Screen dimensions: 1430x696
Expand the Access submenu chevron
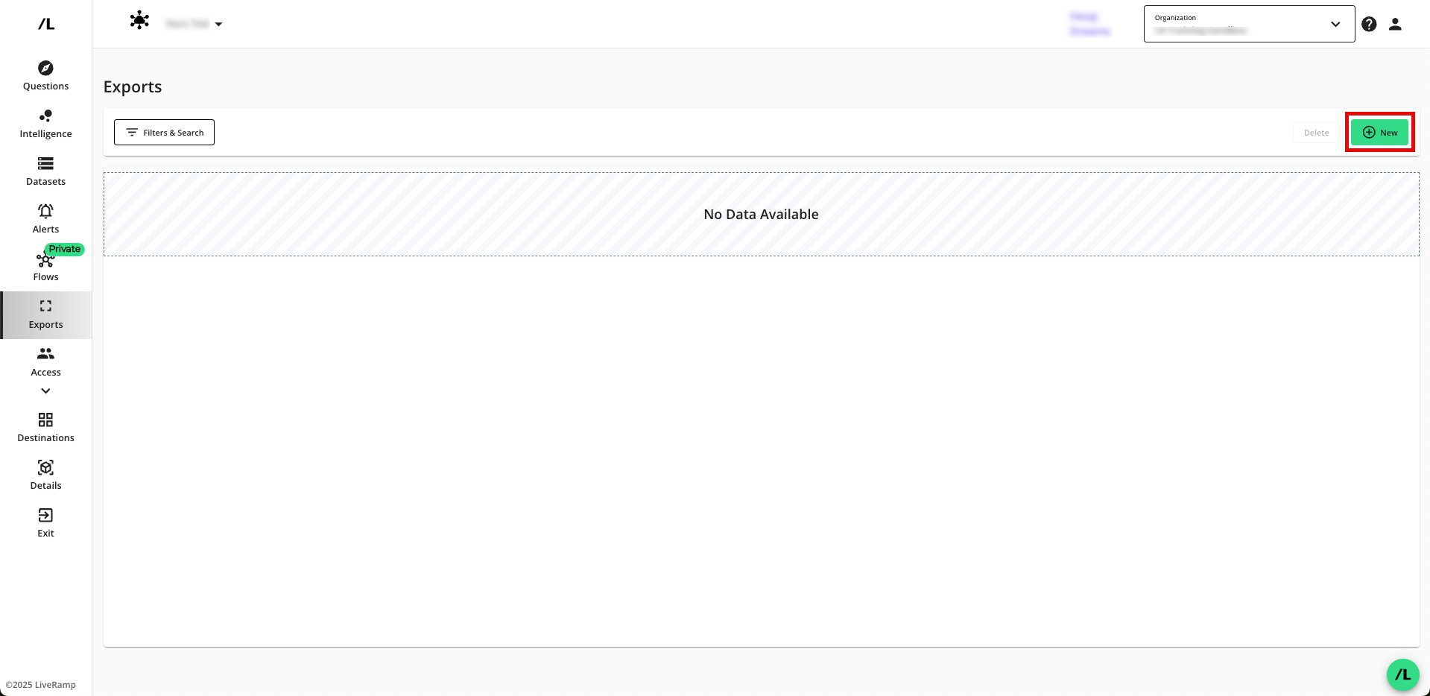coord(45,391)
